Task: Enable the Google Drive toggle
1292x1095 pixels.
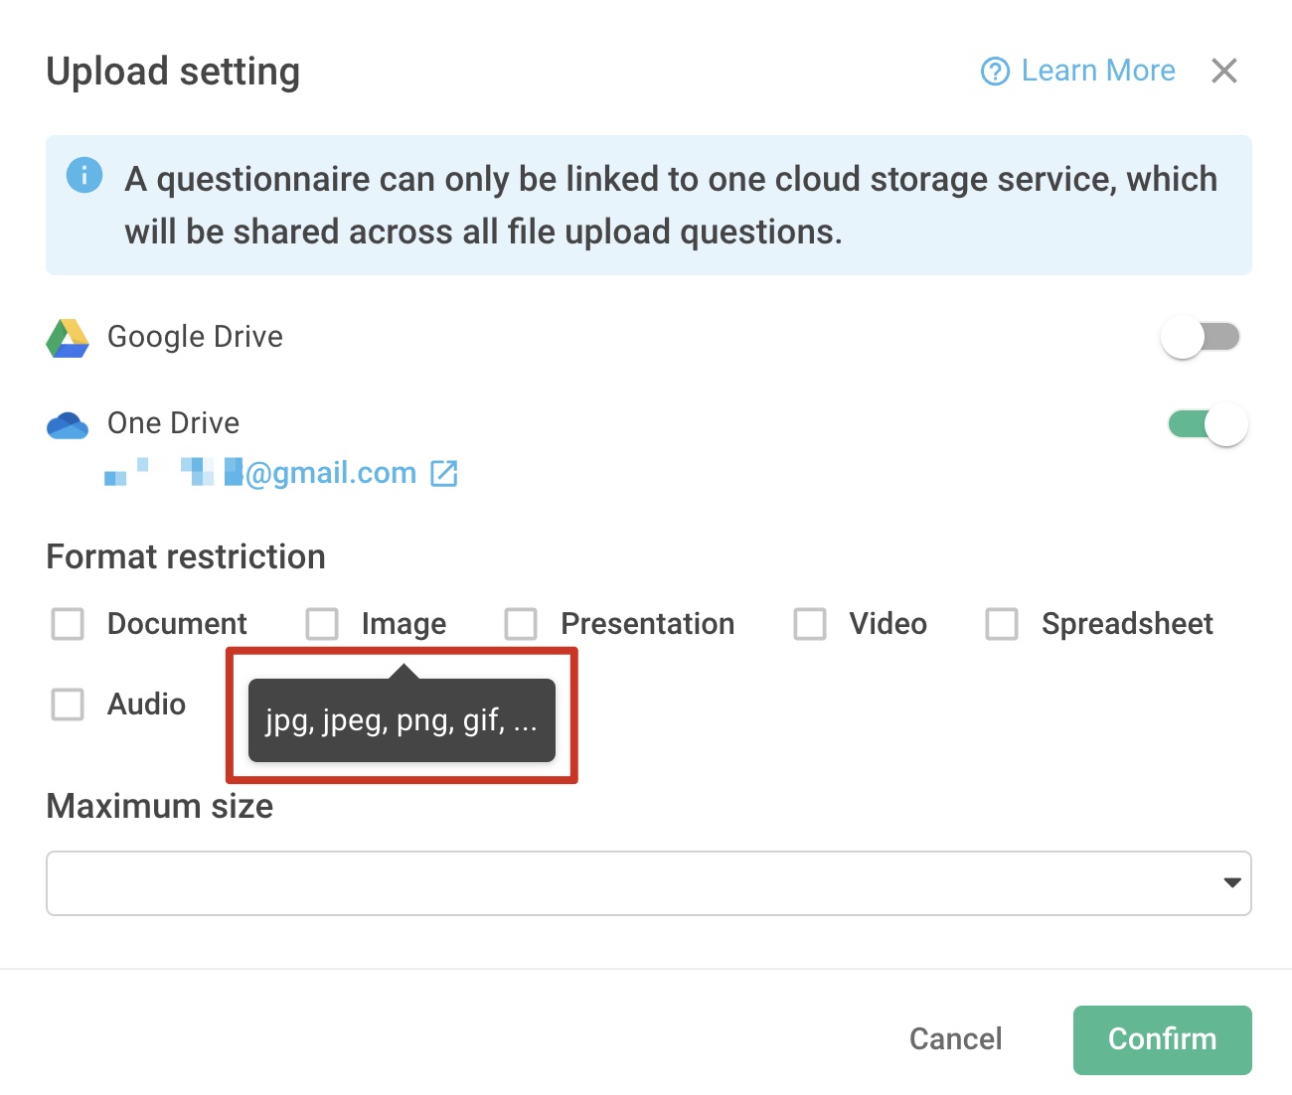Action: (1201, 337)
